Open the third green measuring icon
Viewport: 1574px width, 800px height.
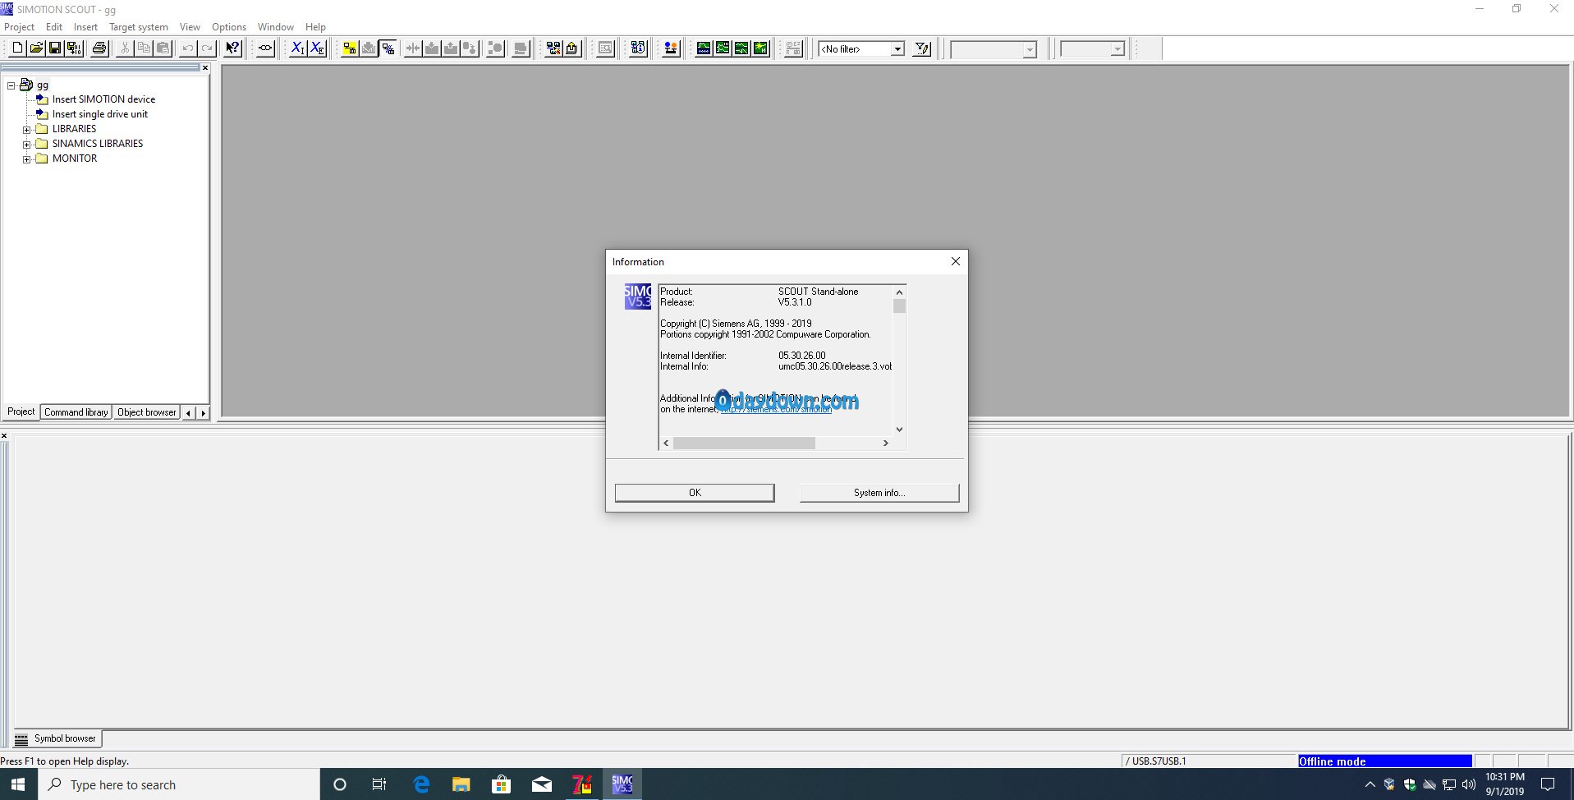741,48
